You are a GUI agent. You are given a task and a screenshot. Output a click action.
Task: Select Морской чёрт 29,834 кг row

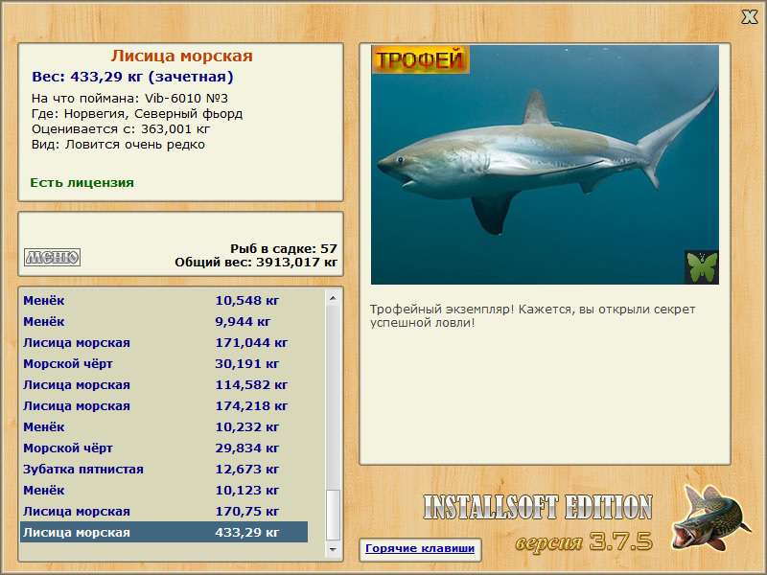tap(164, 448)
